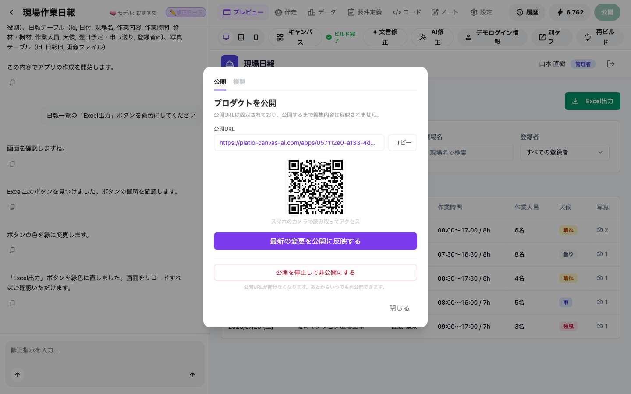
Task: Select the コード tab
Action: click(407, 12)
